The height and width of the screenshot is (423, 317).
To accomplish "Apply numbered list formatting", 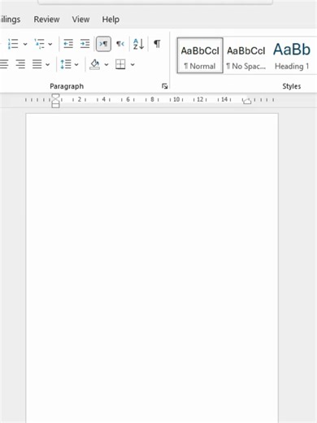I will (x=13, y=44).
